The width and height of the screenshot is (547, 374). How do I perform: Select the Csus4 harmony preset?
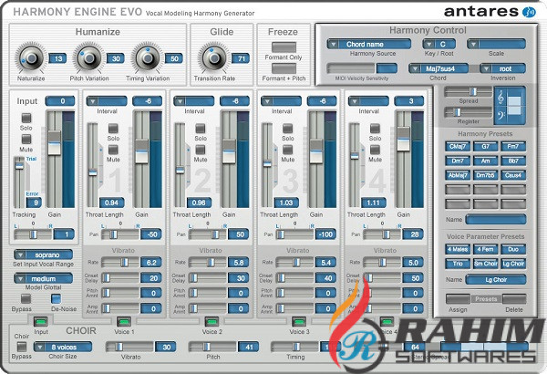(513, 175)
